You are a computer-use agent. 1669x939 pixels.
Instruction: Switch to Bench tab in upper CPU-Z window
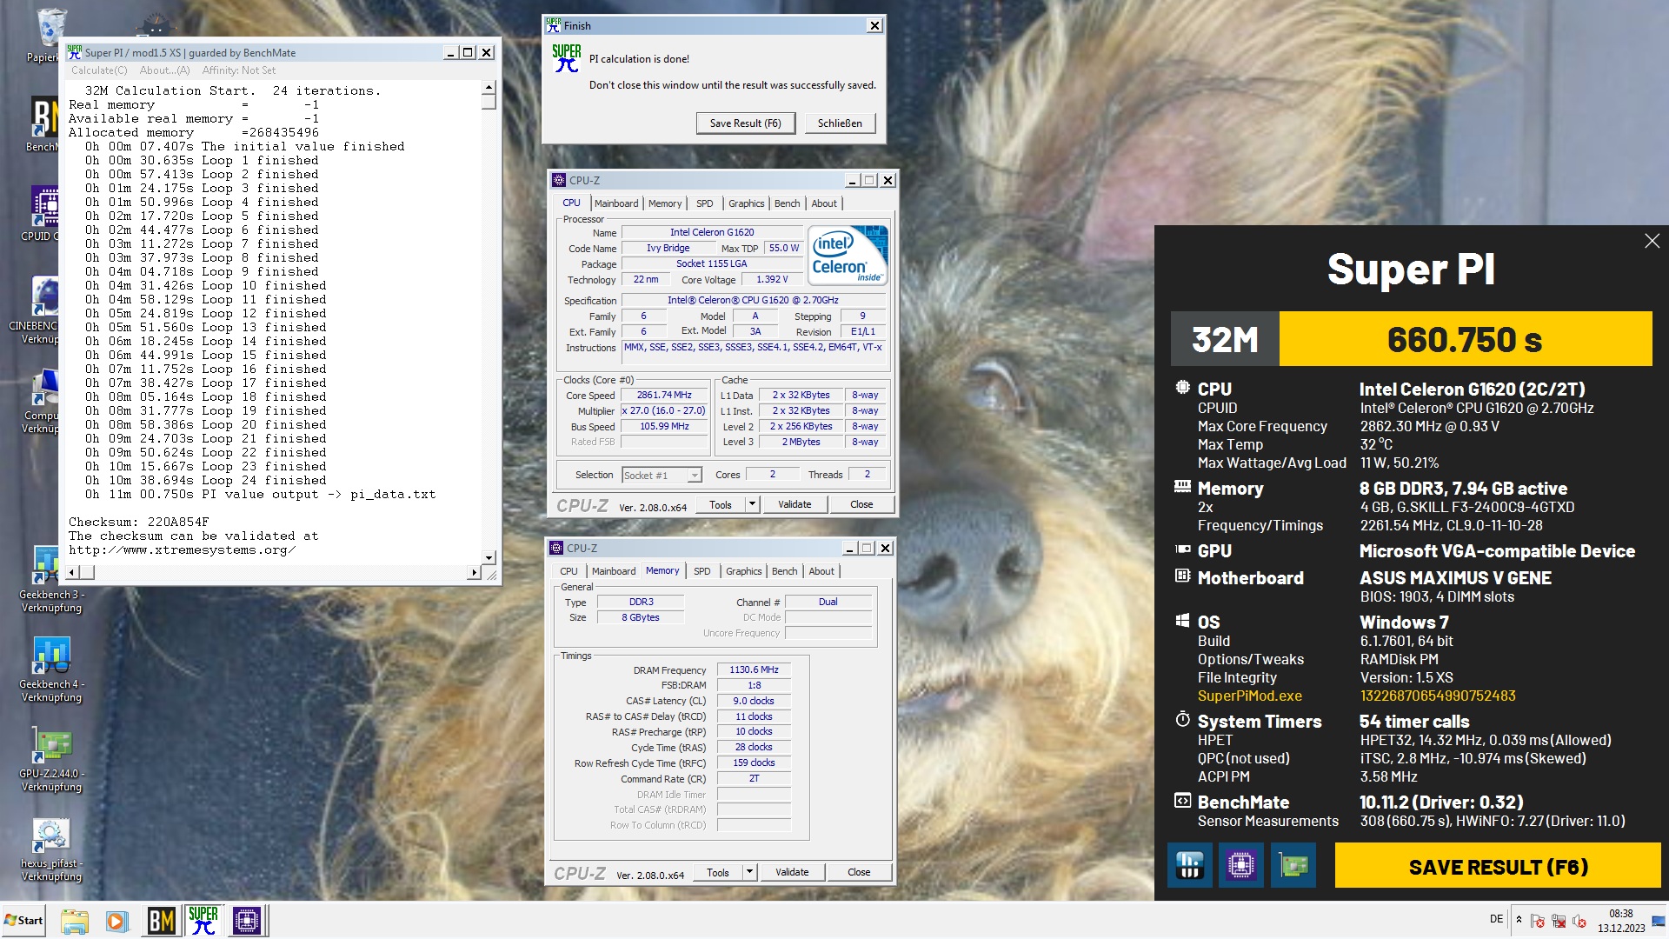pyautogui.click(x=787, y=203)
